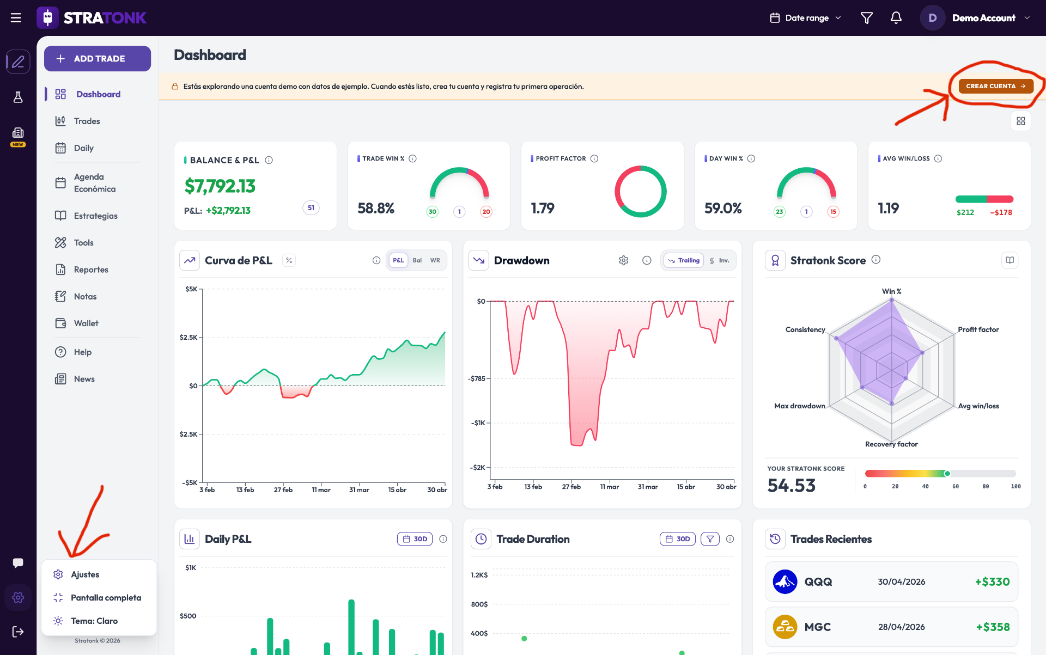Expand the Date range dropdown
The width and height of the screenshot is (1046, 655).
pos(806,18)
